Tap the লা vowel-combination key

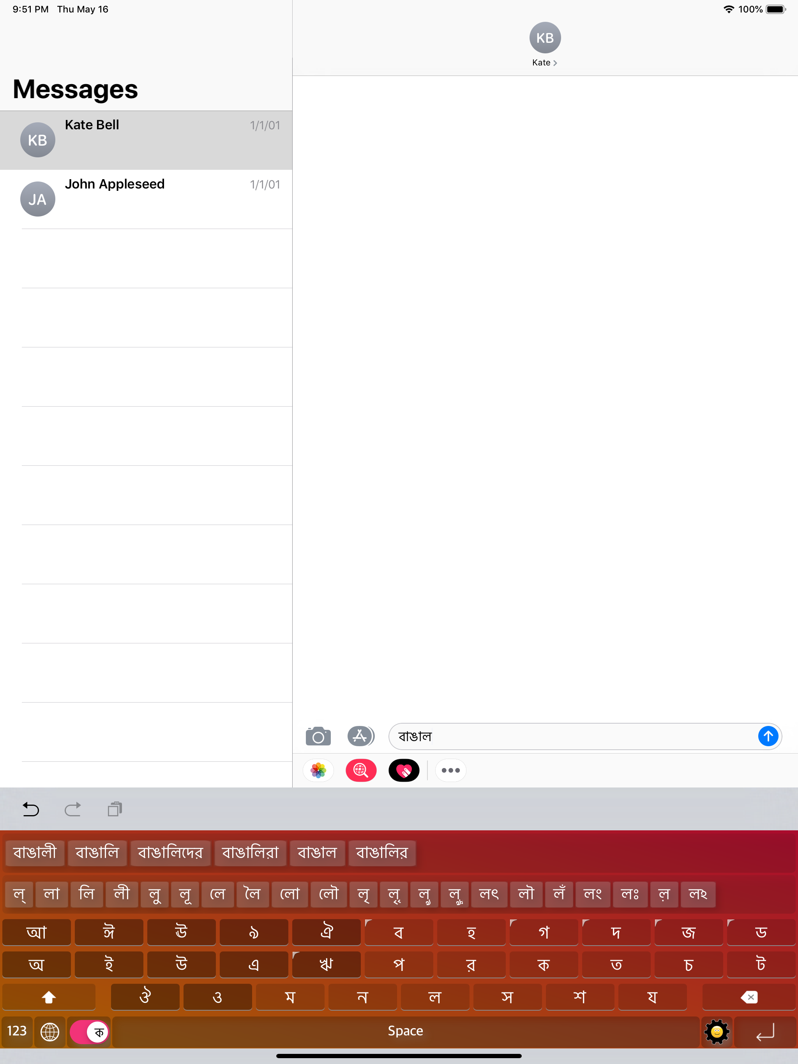point(51,894)
